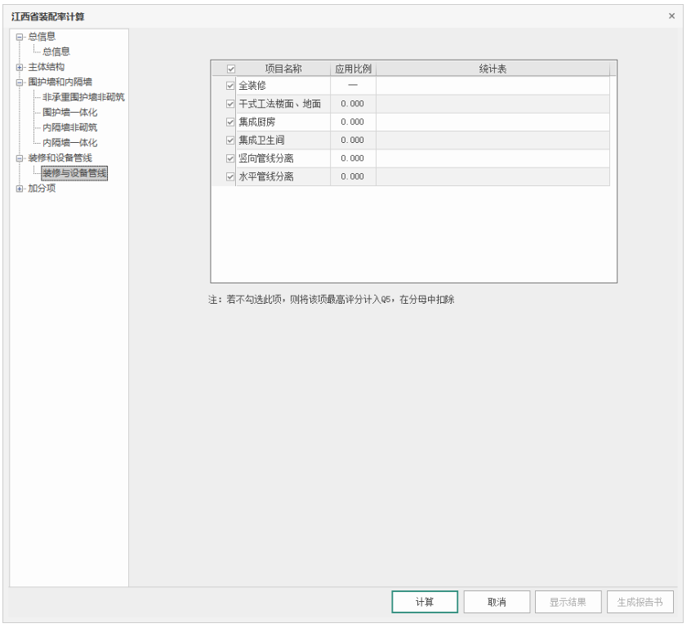Open 内隔墙非砌筑 tree item
The image size is (691, 628).
pos(69,127)
